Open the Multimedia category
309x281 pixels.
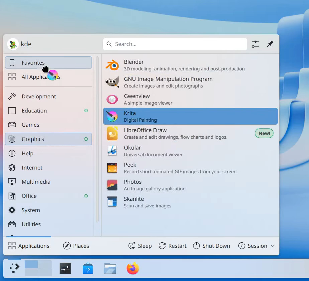click(48, 182)
